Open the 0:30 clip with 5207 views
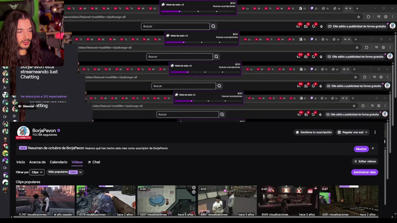The height and width of the screenshot is (223, 397). coord(167,201)
